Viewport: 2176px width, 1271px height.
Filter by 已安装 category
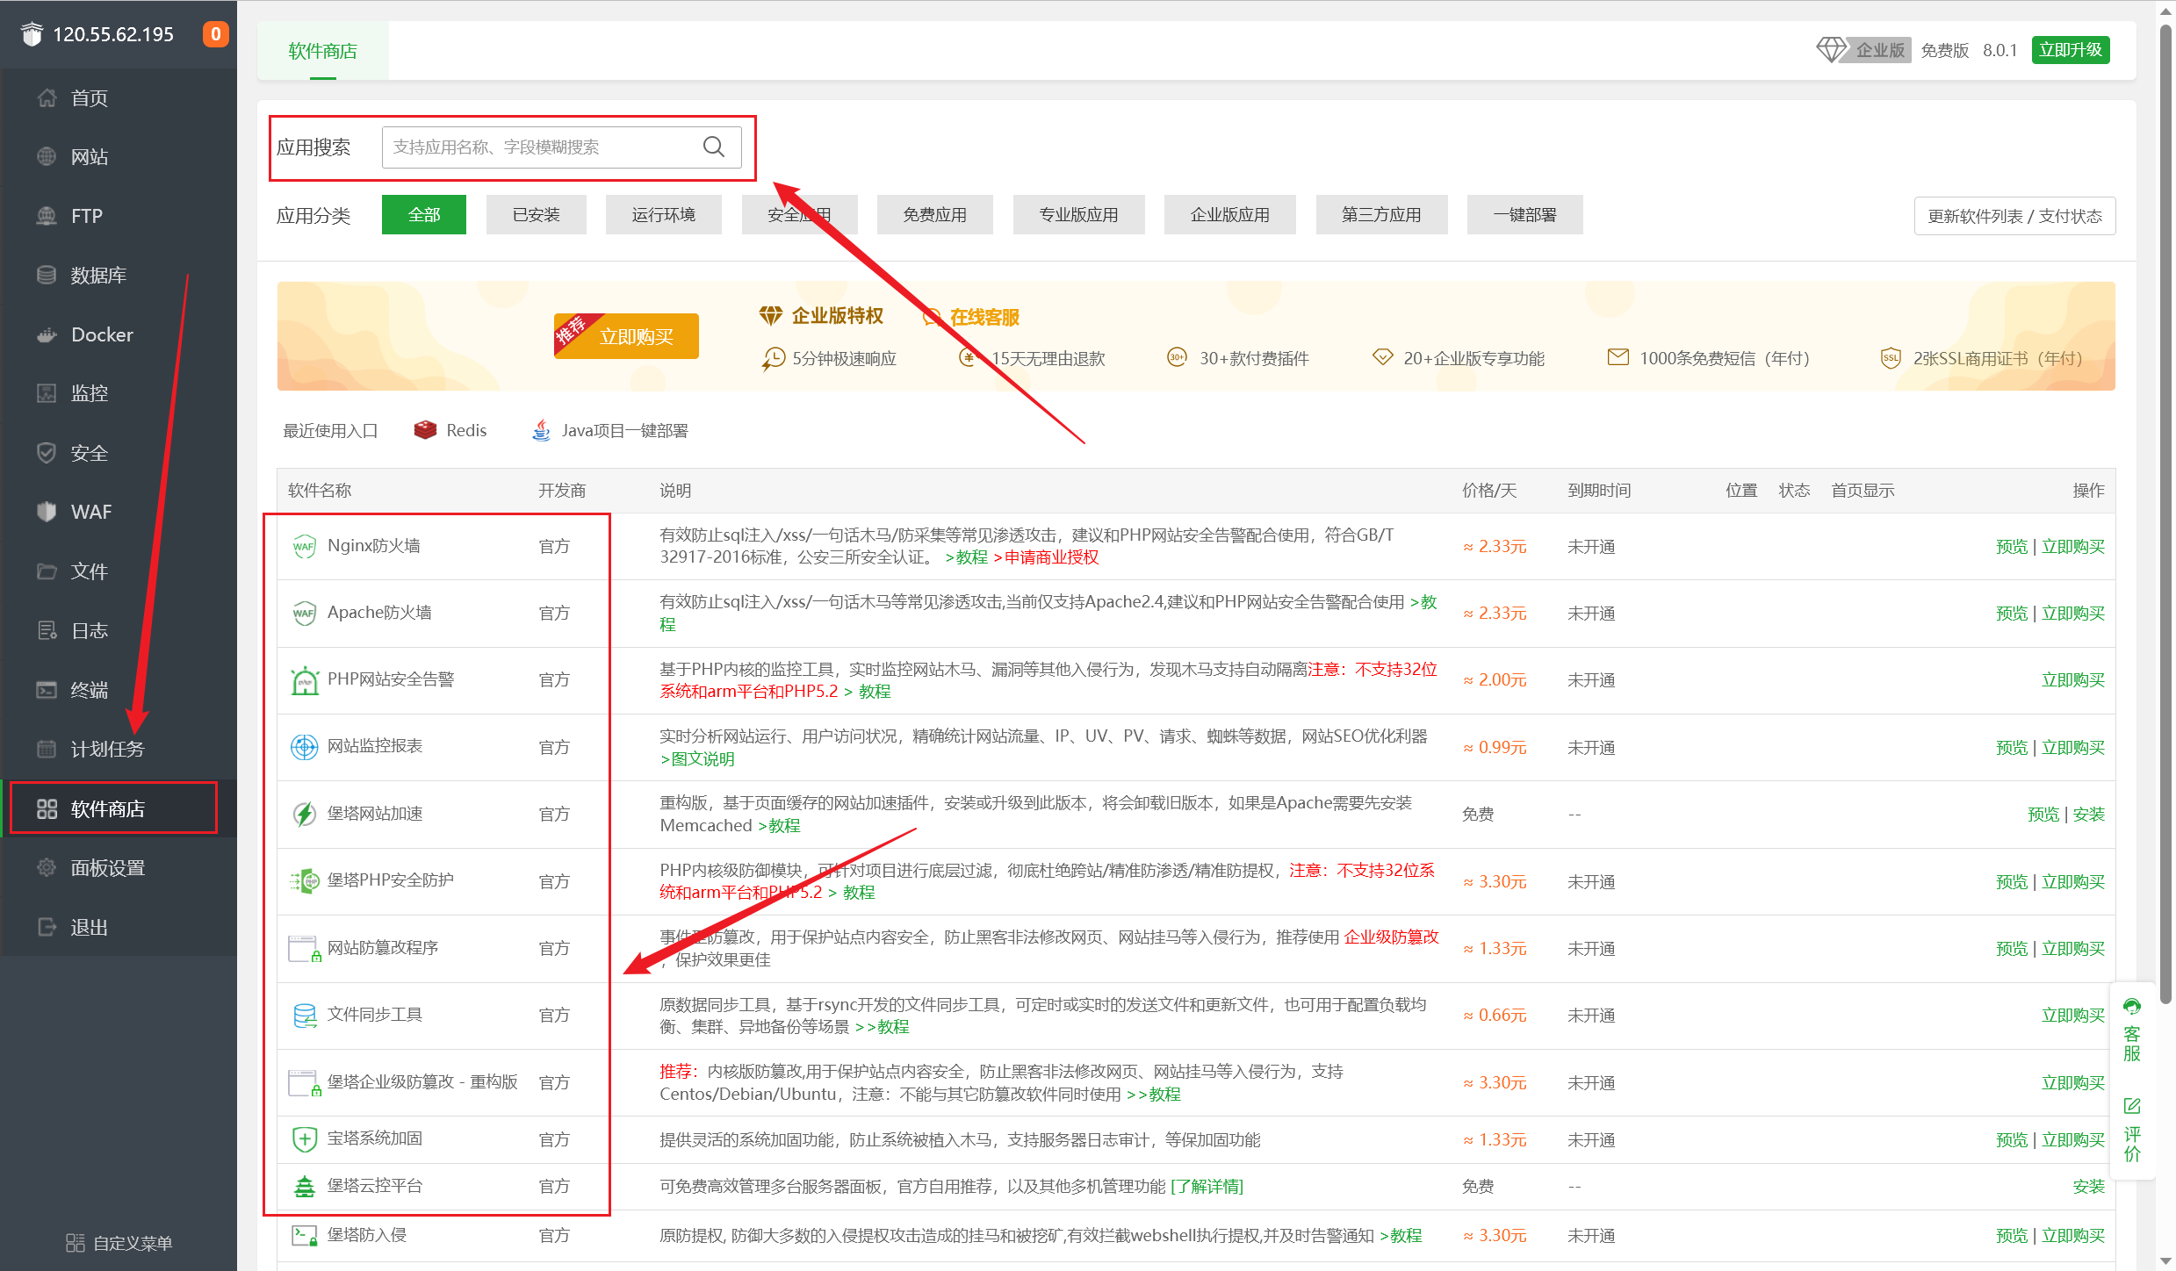coord(537,215)
